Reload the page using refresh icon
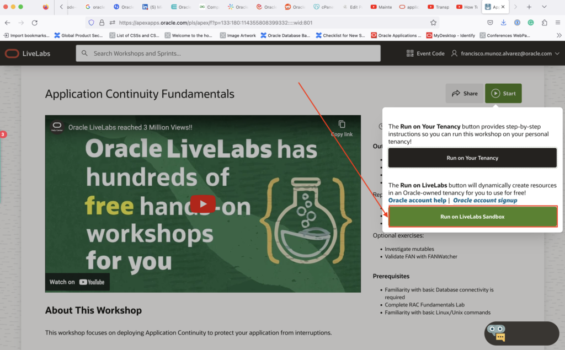The width and height of the screenshot is (565, 350). [x=35, y=23]
